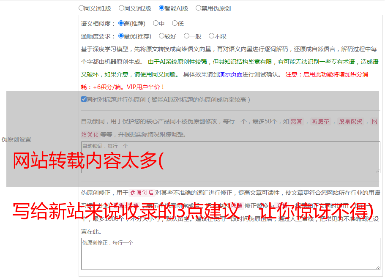Focus the 伪原创修正 text area
Viewport: 385px width, 278px height.
click(231, 254)
